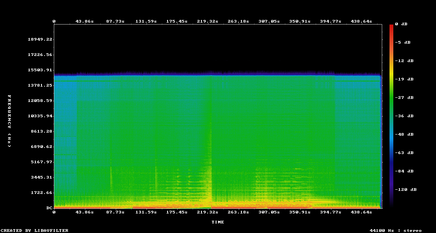Viewport: 436px width, 233px height.
Task: Click the 15503.91 frequency tick label
Action: click(40, 70)
